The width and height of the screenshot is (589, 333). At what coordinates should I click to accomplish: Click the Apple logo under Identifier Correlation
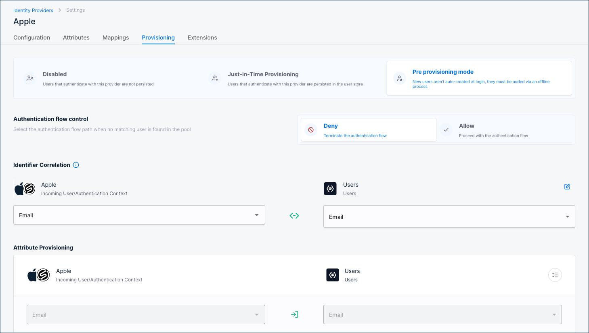pyautogui.click(x=25, y=188)
